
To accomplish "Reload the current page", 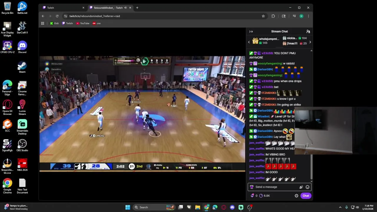I will [57, 16].
